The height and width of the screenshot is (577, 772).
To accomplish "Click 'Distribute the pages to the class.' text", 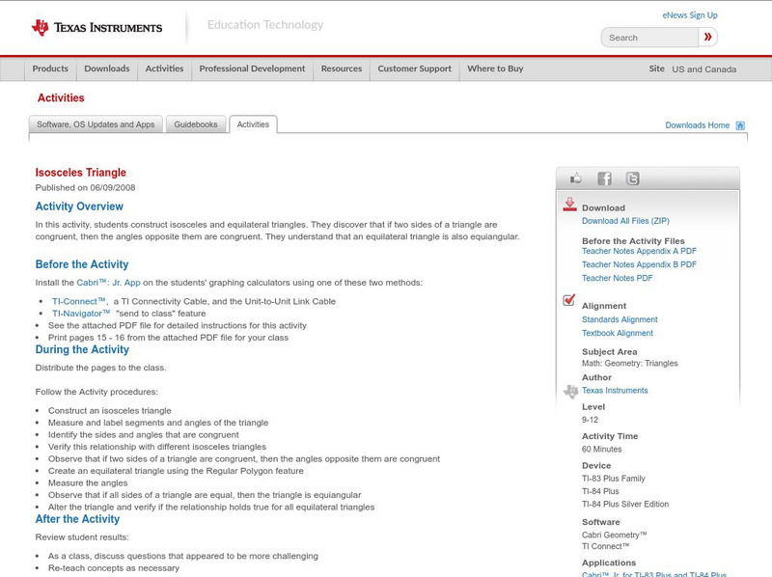I will coord(101,368).
